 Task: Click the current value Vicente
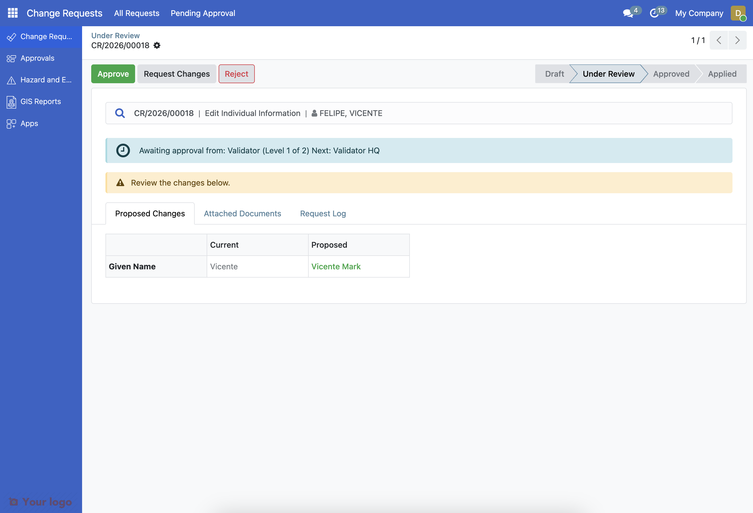223,266
